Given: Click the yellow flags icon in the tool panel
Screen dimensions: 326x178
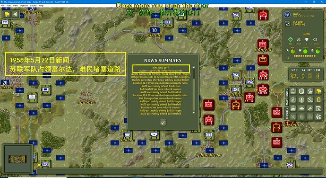Looking at the screenshot, I should tap(318, 91).
